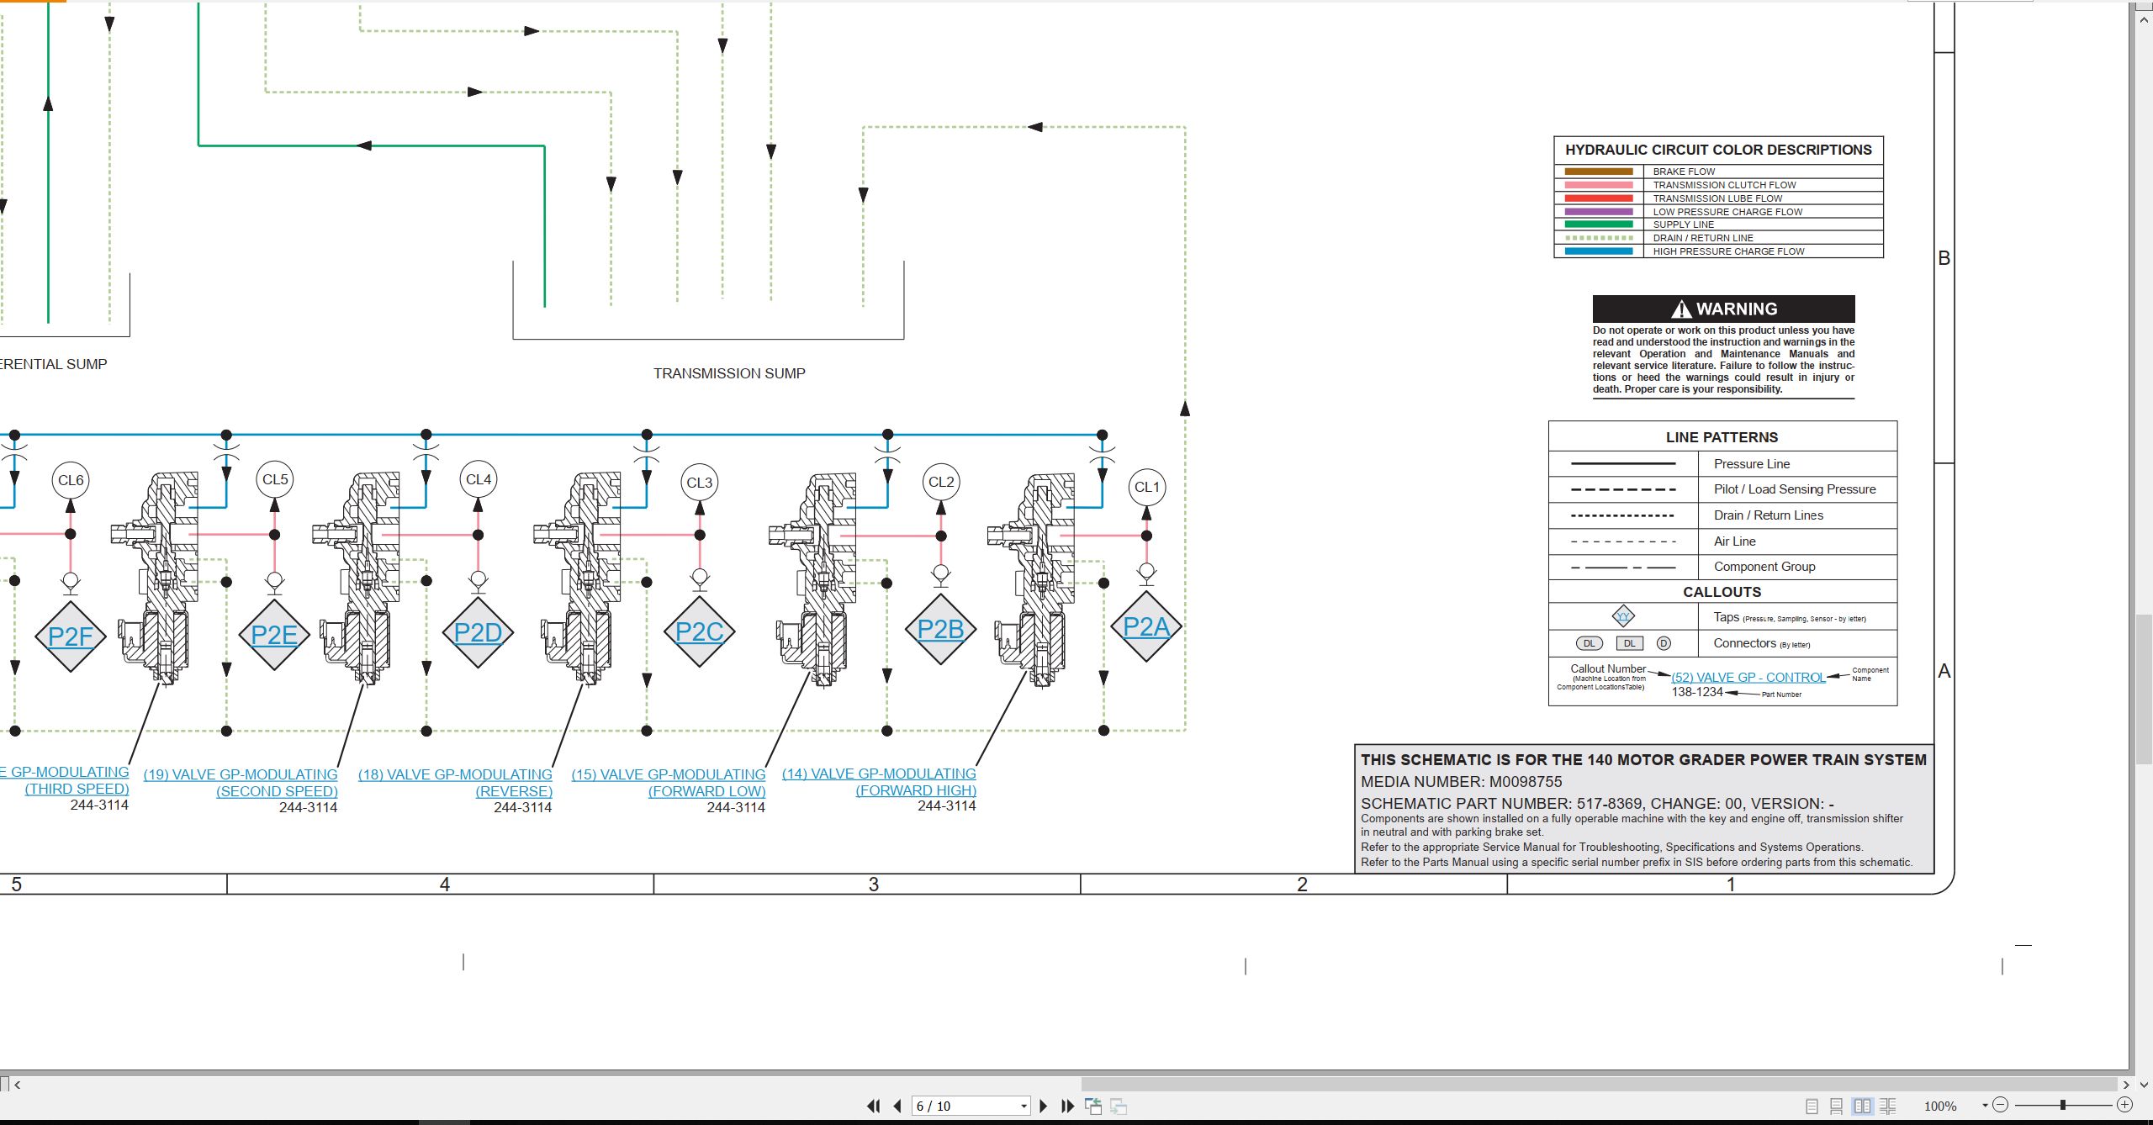
Task: Click the horizontal scrollbar right arrow
Action: click(2126, 1085)
